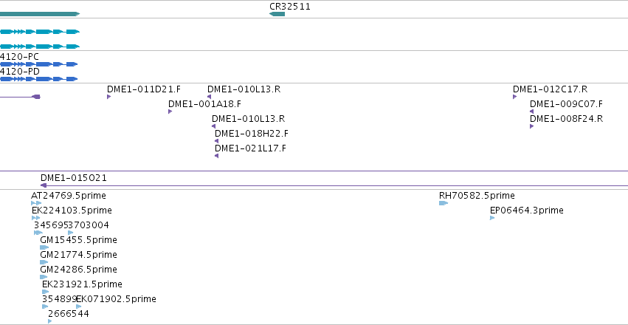Click the arrow glyph under DME1-001A18.F
This screenshot has width=628, height=325.
pos(170,112)
